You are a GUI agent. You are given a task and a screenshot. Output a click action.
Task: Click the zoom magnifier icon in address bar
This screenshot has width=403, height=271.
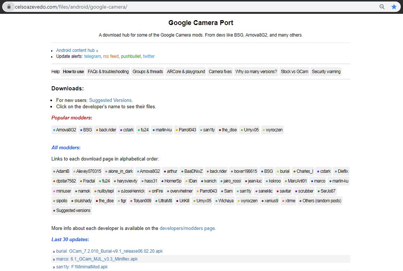pyautogui.click(x=382, y=7)
